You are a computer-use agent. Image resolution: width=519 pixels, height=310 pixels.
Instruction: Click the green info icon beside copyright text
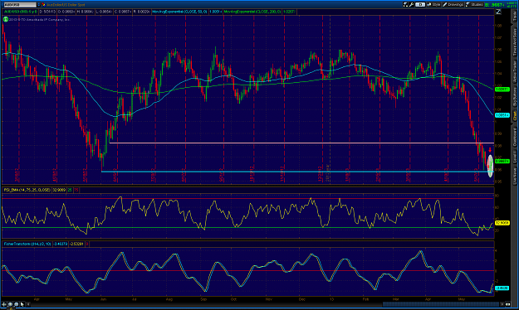pyautogui.click(x=6, y=19)
